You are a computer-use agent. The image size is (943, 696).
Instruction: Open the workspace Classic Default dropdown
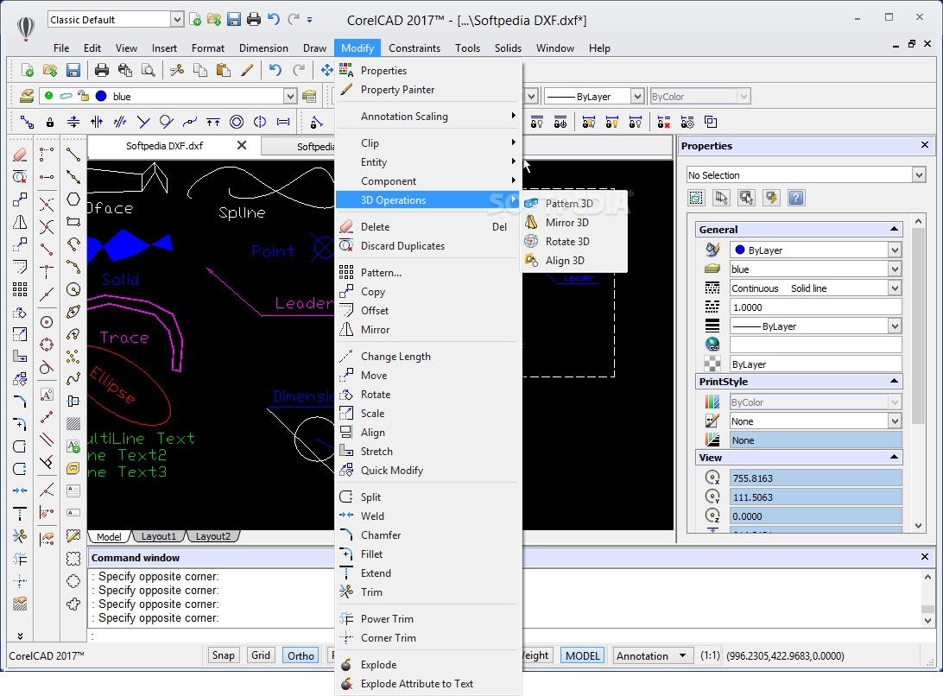tap(177, 20)
